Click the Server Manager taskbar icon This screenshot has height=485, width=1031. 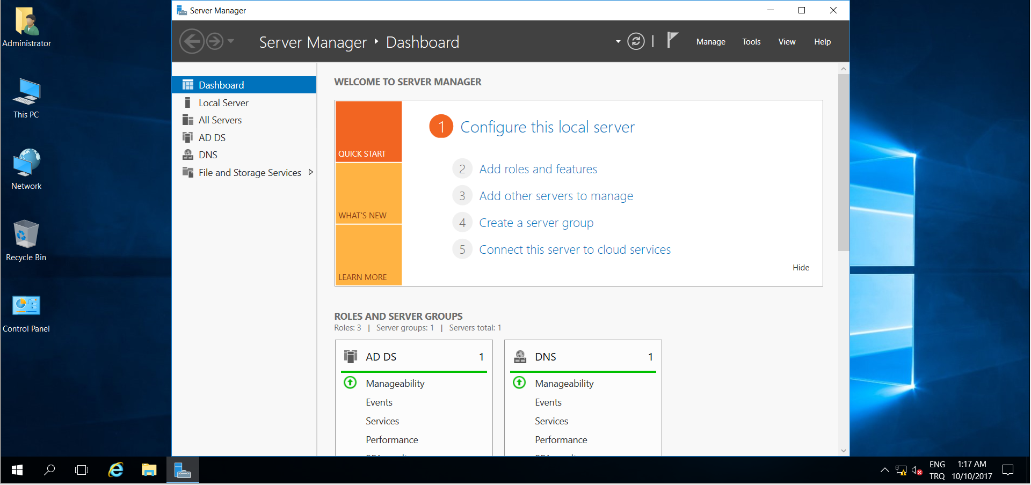(x=183, y=470)
